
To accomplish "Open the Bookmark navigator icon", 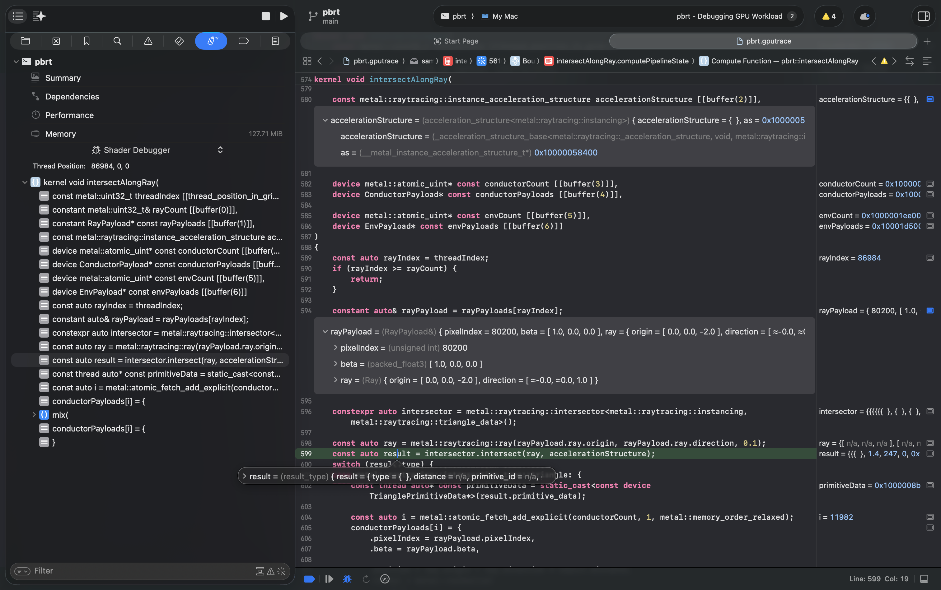I will point(87,41).
